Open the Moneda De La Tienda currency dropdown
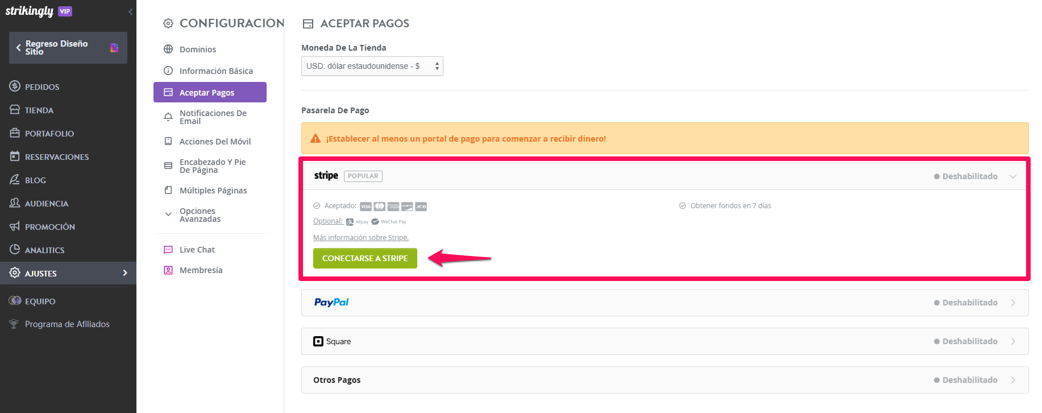1042x413 pixels. (372, 66)
